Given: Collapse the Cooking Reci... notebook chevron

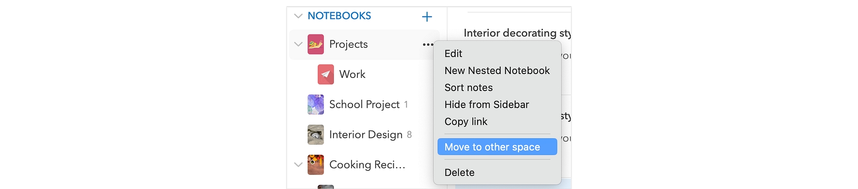Looking at the screenshot, I should (298, 165).
